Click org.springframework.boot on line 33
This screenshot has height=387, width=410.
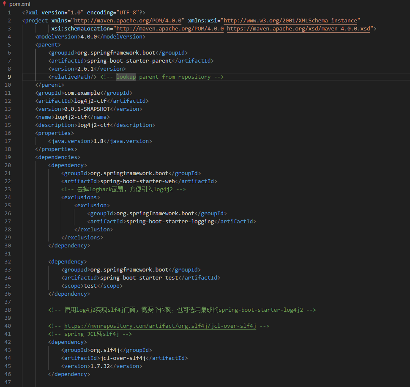[129, 269]
